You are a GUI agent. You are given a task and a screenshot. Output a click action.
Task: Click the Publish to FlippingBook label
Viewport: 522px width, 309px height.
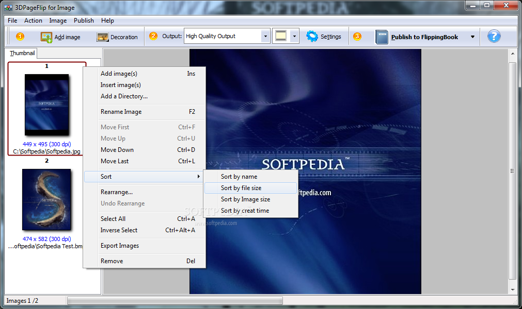[x=424, y=37]
